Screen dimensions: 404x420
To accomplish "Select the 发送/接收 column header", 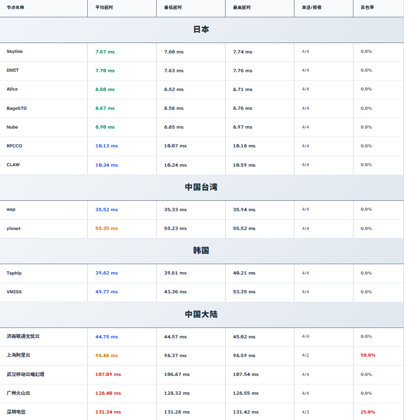I will point(311,8).
